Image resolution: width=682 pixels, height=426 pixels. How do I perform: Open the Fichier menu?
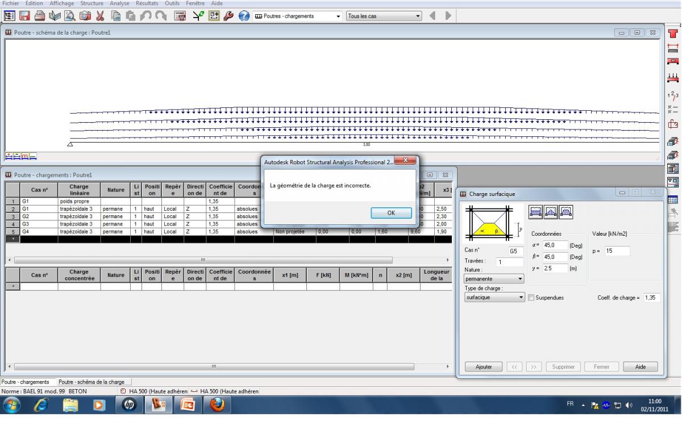[11, 3]
